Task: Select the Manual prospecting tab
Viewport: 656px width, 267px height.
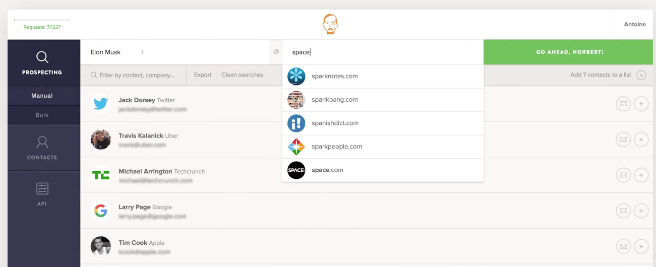Action: [x=42, y=96]
